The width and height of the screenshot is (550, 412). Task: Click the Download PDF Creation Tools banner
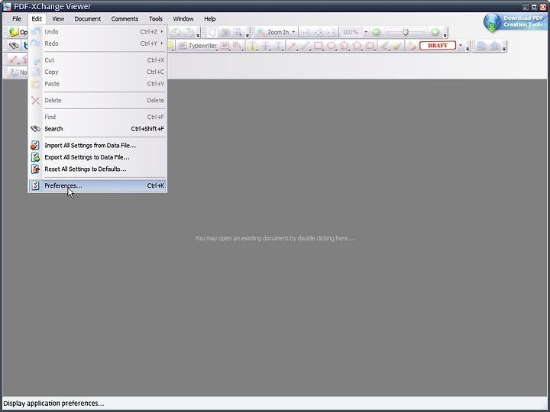[515, 21]
